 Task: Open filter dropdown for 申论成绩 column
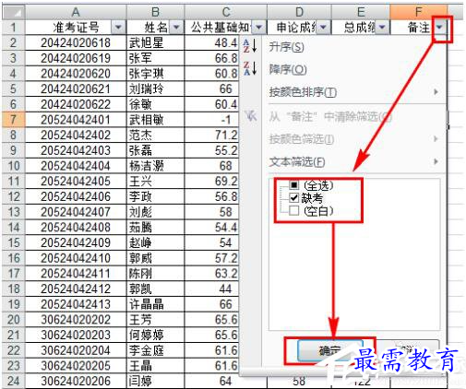[323, 28]
